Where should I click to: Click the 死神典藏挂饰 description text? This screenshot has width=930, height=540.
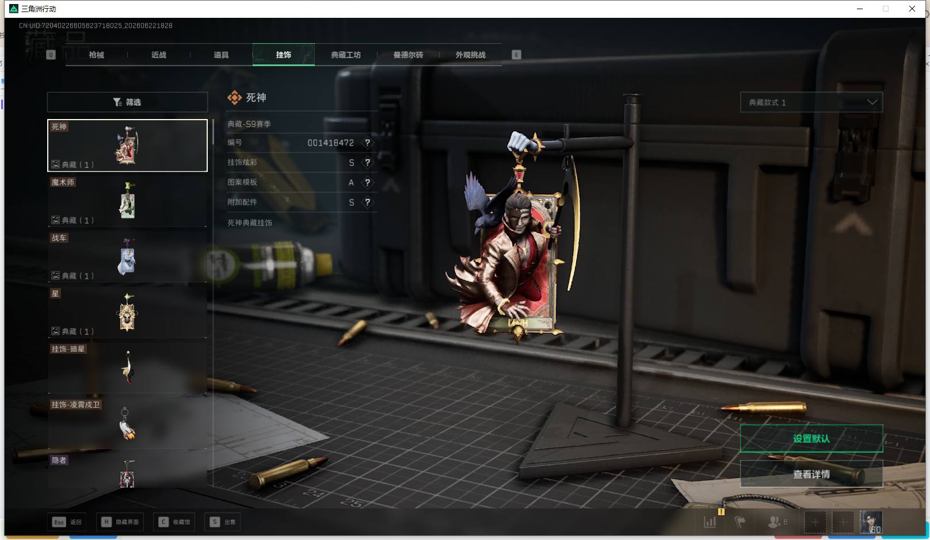coord(250,223)
